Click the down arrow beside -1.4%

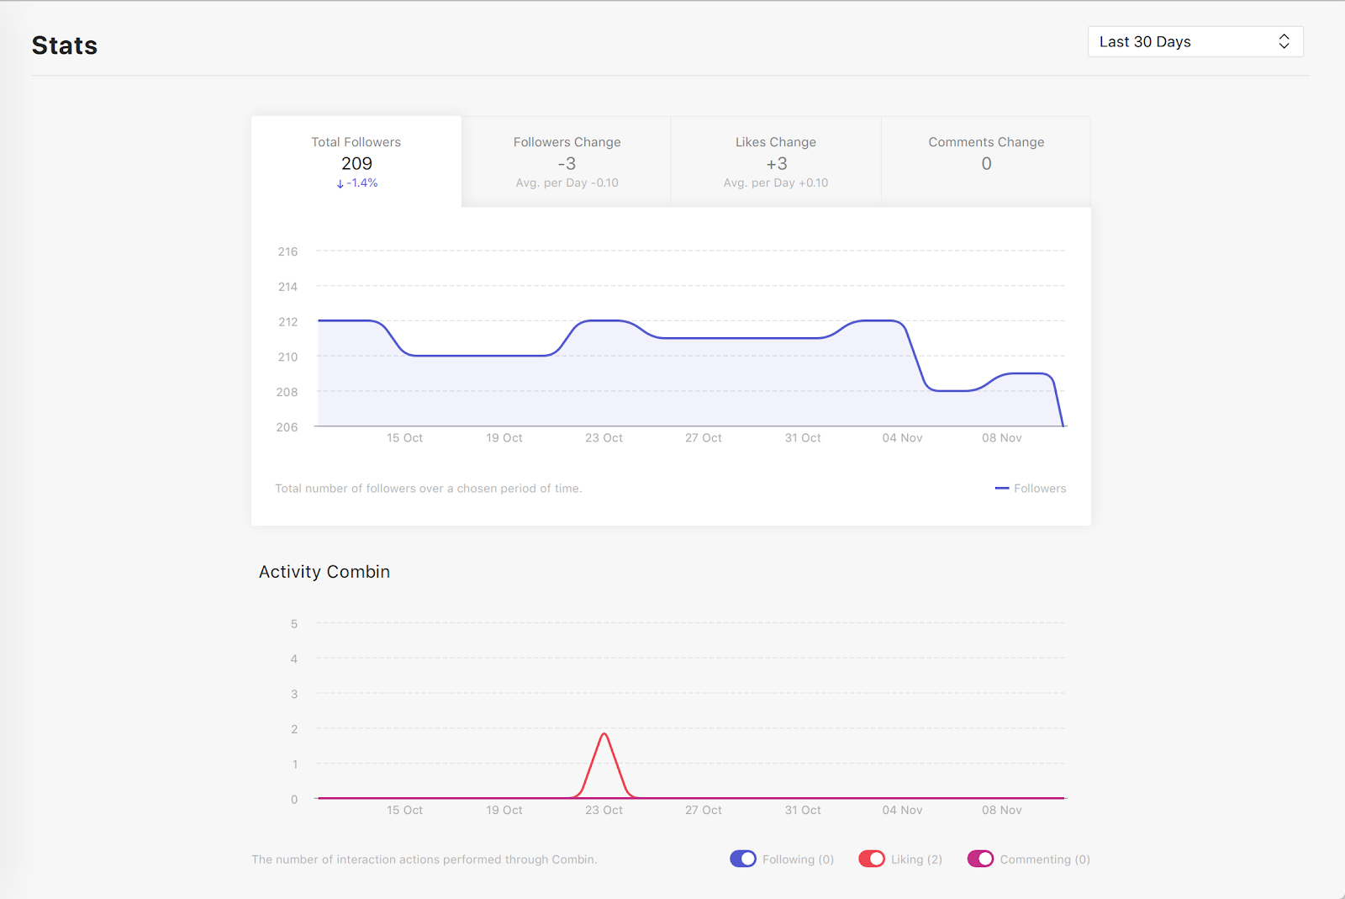click(340, 184)
